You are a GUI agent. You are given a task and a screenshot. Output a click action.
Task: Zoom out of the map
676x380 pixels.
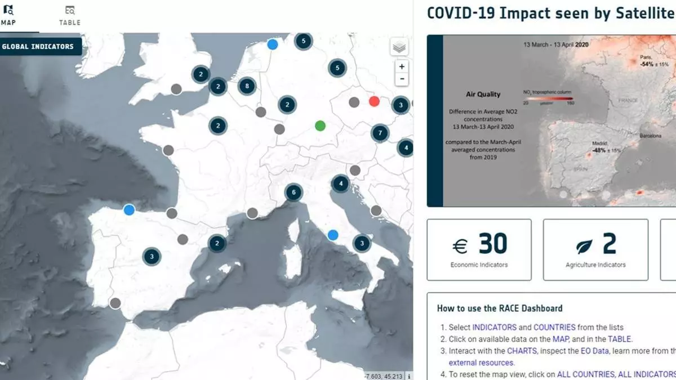click(402, 79)
